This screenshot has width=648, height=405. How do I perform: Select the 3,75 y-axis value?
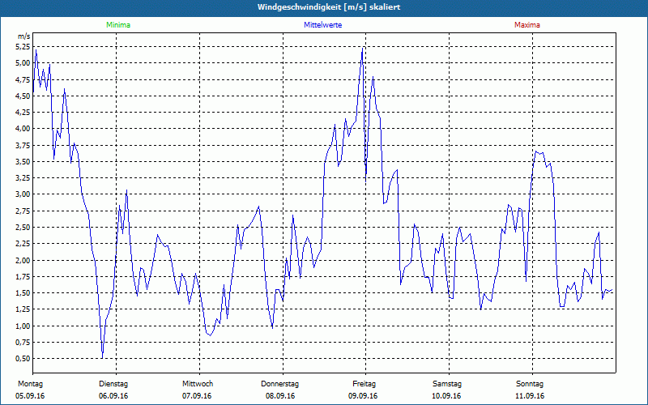(x=23, y=145)
